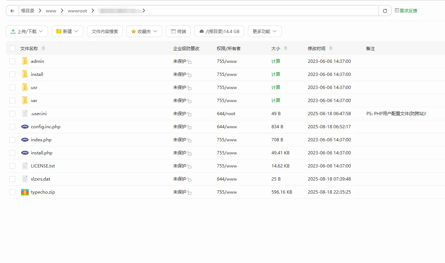445x263 pixels.
Task: Click the 文件内容搜索 button
Action: (105, 31)
